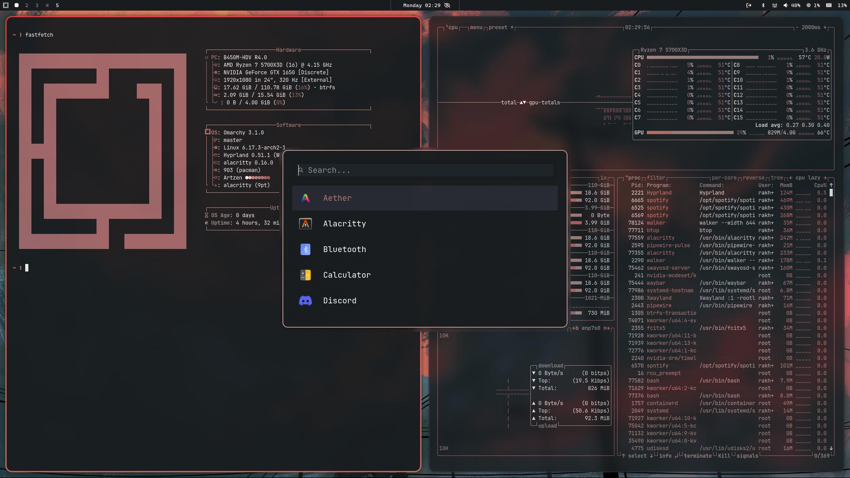The image size is (850, 478).
Task: Switch to workspace 3
Action: (37, 5)
